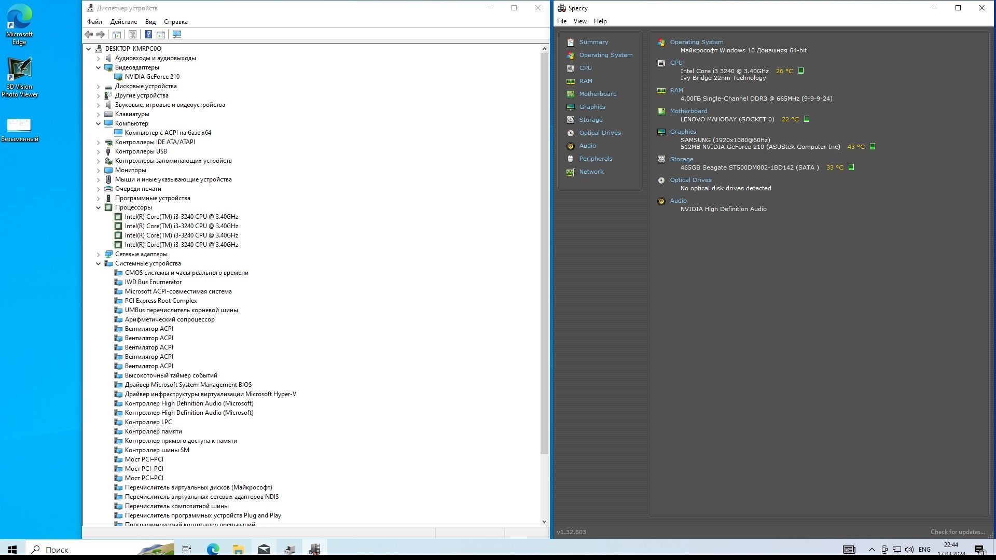Click ENG language indicator in taskbar
Image resolution: width=996 pixels, height=560 pixels.
(x=924, y=550)
